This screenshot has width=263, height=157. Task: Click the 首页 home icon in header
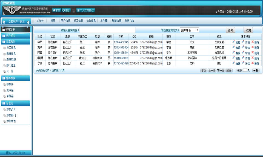pyautogui.click(x=54, y=10)
